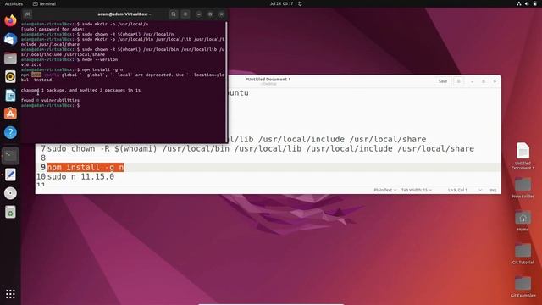Launch LibreOffice Writer from the dock
The image size is (542, 305).
(x=10, y=95)
